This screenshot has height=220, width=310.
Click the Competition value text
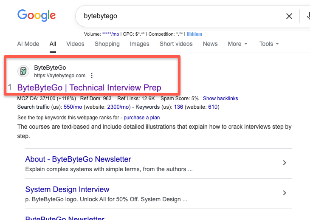pyautogui.click(x=166, y=34)
